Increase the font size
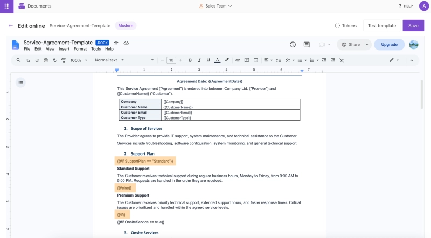This screenshot has height=238, width=431. click(180, 60)
